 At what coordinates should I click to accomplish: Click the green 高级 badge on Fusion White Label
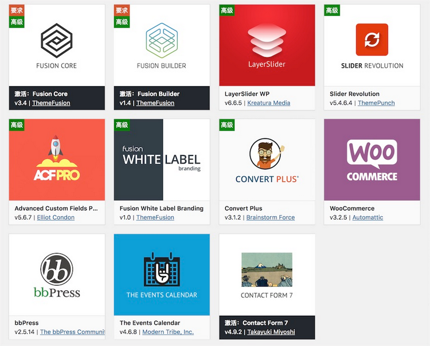coord(122,125)
